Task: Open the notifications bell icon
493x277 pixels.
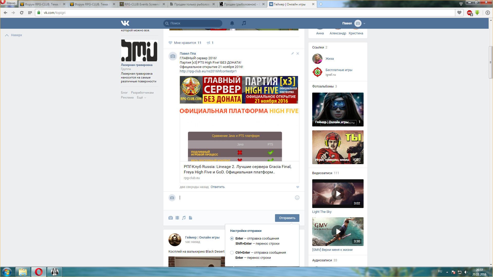Action: 232,23
